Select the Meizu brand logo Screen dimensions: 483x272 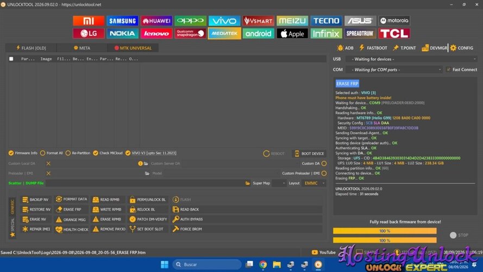click(x=292, y=21)
